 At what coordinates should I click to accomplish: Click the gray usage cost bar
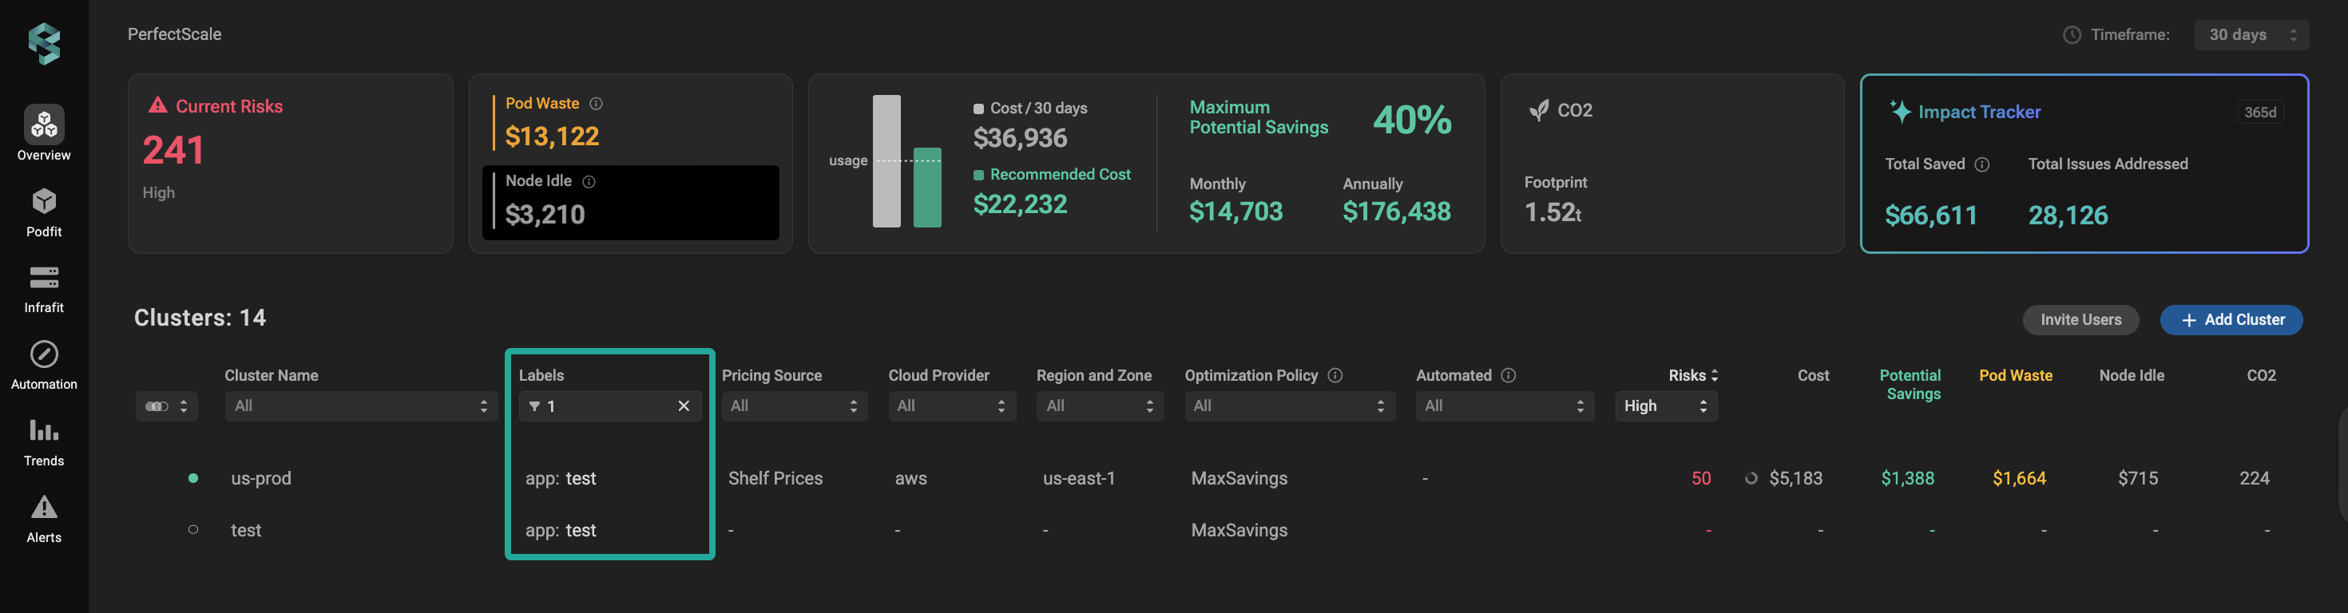[x=886, y=161]
